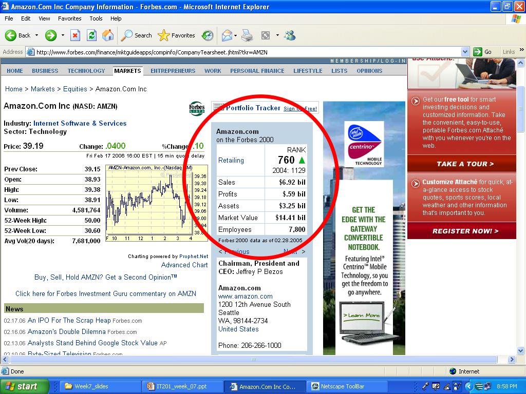This screenshot has height=394, width=526.
Task: Open the Edit menu
Action: coord(26,18)
